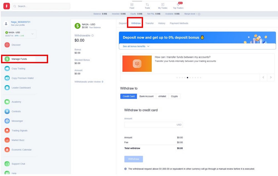Click the Messenger sidebar icon
This screenshot has height=176, width=278.
(7, 121)
